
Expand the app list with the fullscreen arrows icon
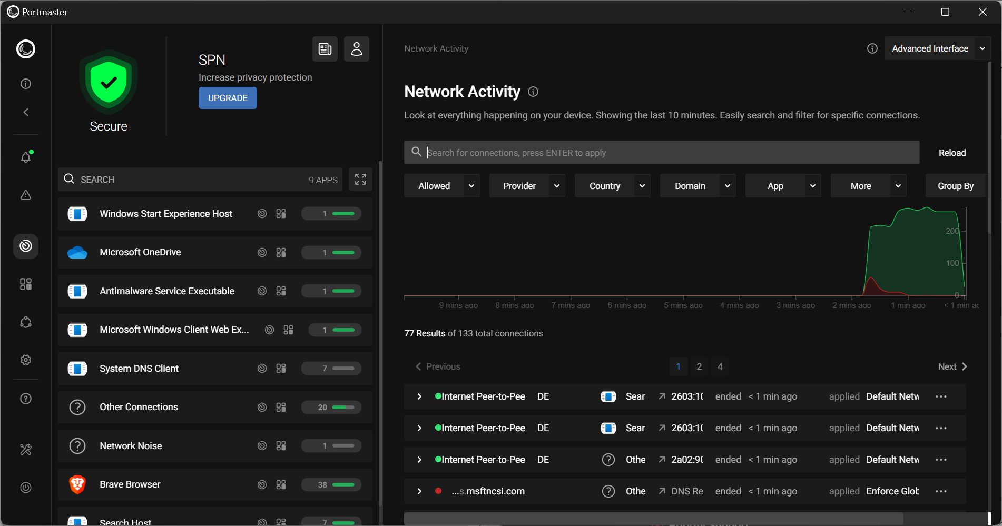[x=360, y=179]
